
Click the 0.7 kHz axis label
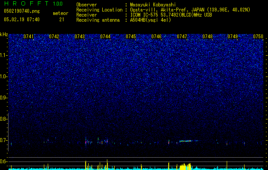[x=3, y=140]
